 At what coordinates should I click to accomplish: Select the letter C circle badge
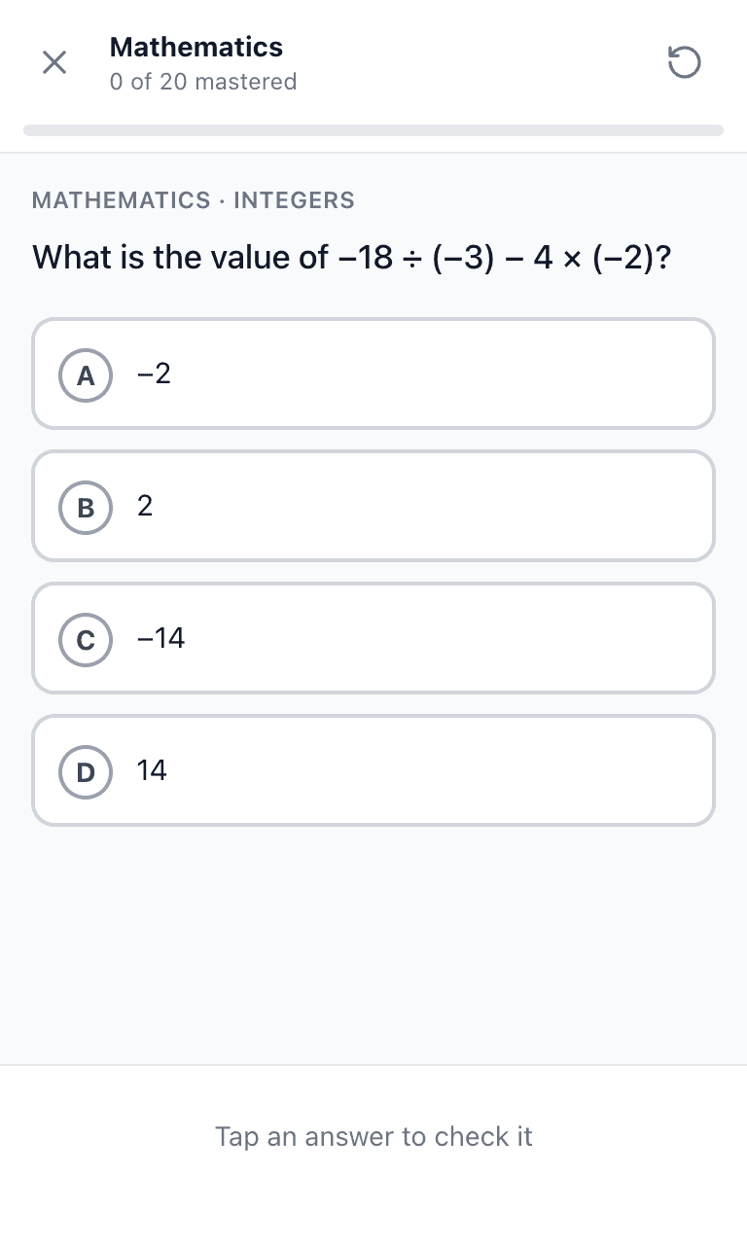click(86, 639)
